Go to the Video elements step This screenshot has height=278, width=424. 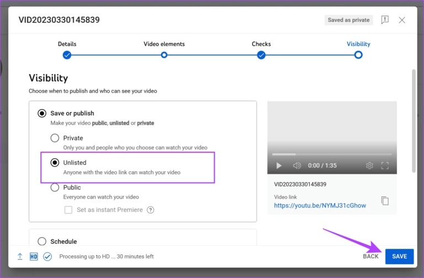click(x=164, y=55)
